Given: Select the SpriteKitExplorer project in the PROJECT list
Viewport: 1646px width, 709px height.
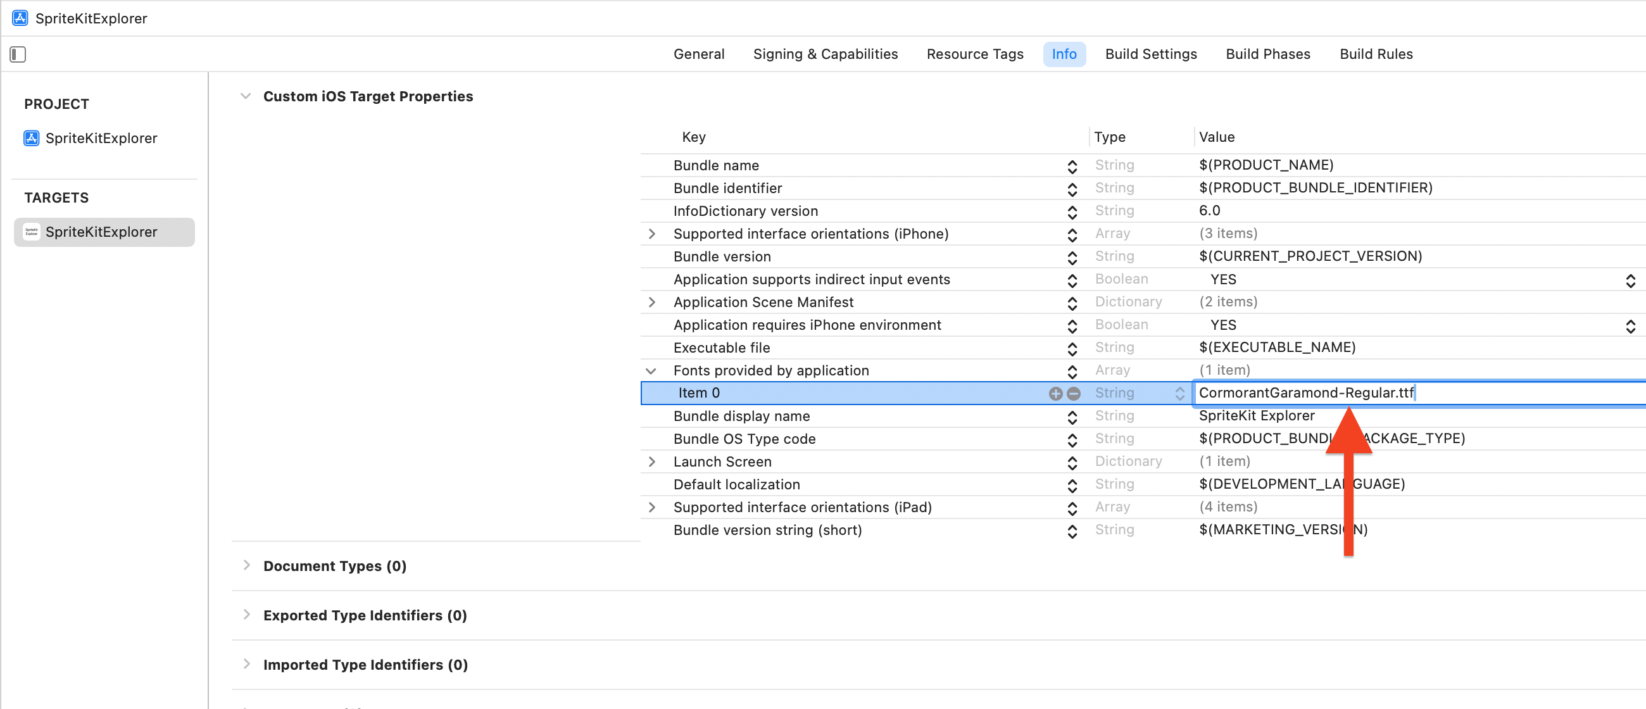Looking at the screenshot, I should pyautogui.click(x=100, y=138).
